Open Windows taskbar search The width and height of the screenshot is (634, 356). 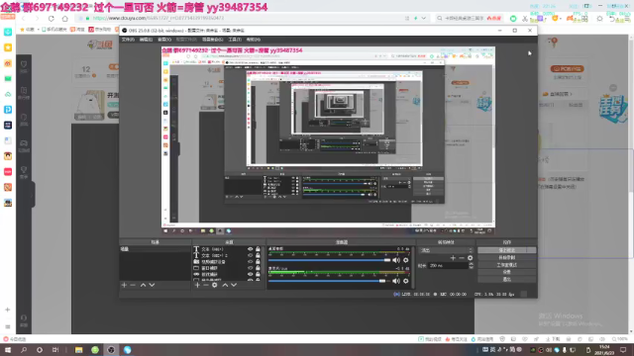click(24, 350)
